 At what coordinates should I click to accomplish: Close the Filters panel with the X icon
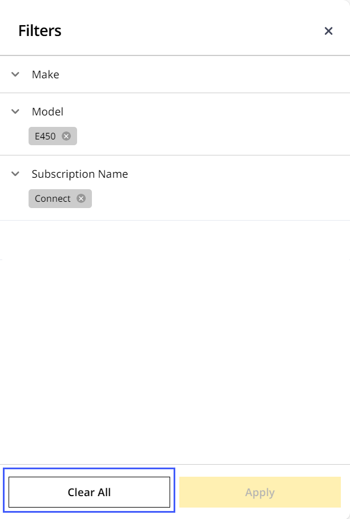pos(328,31)
